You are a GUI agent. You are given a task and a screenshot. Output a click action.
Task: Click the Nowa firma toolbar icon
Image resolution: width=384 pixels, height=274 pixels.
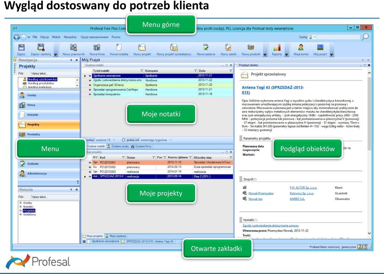pos(97,48)
